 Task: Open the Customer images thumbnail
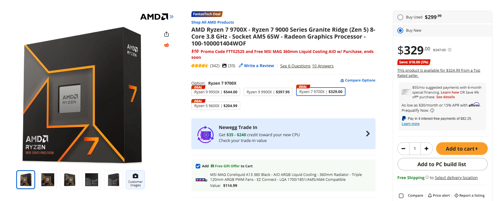tap(135, 179)
